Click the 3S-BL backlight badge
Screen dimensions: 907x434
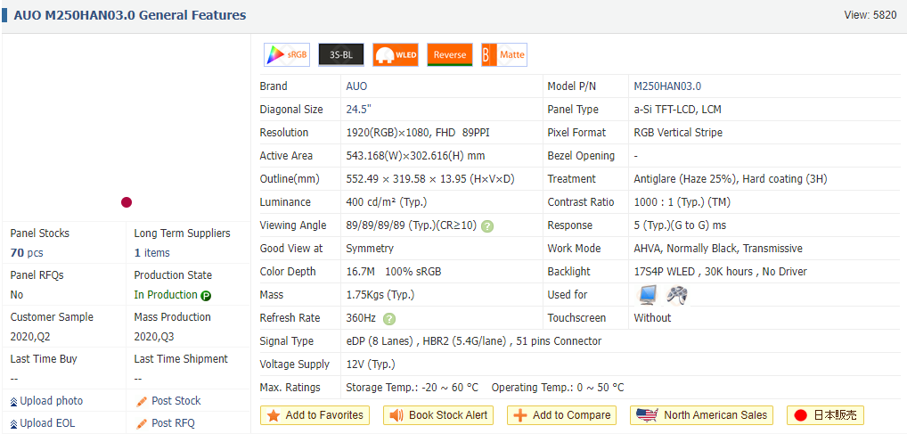point(341,55)
